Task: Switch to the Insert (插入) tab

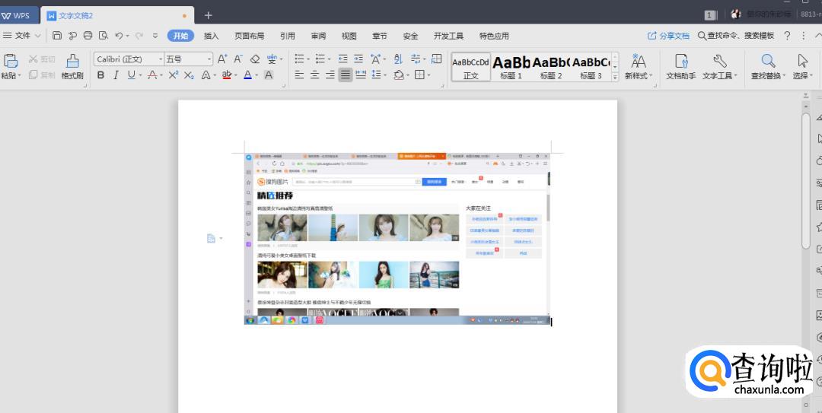Action: (211, 36)
